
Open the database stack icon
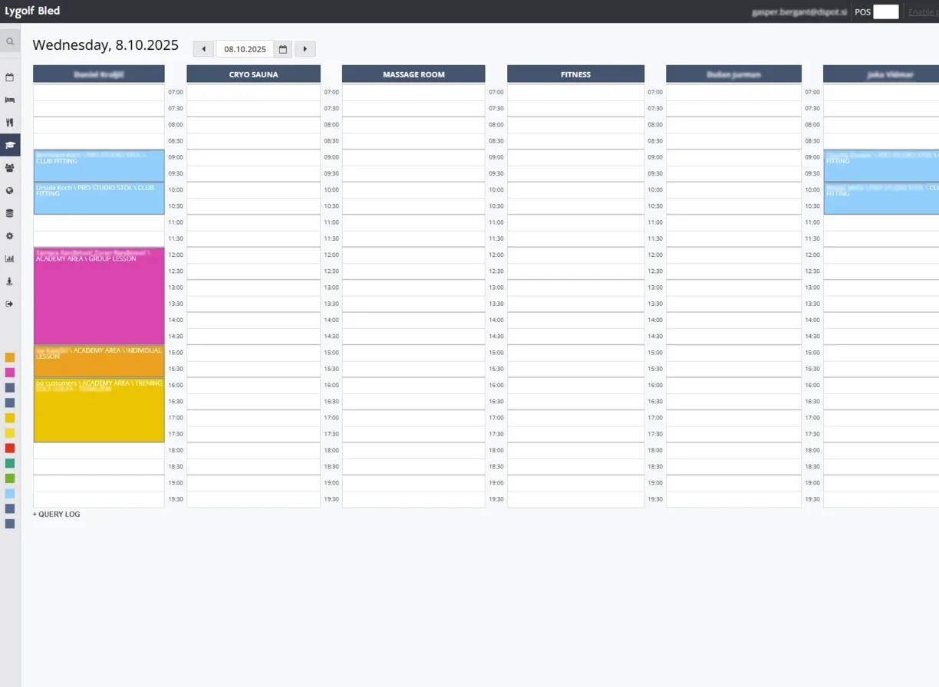pos(10,213)
